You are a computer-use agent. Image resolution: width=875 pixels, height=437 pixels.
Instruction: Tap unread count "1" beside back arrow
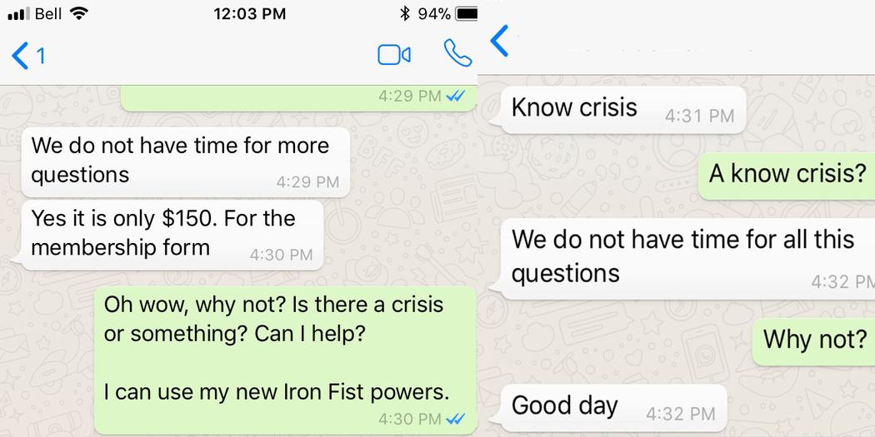41,57
